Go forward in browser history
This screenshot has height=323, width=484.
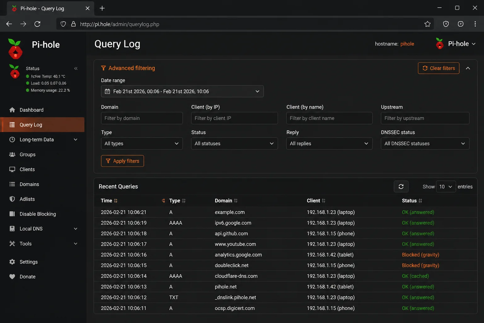click(23, 24)
